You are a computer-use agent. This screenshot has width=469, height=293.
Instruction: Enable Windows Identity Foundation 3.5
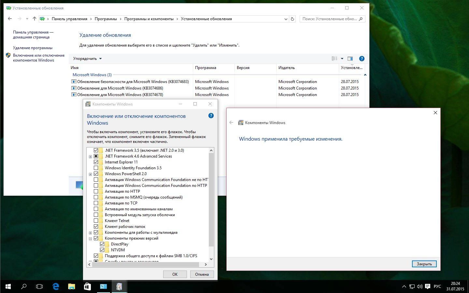[96, 168]
